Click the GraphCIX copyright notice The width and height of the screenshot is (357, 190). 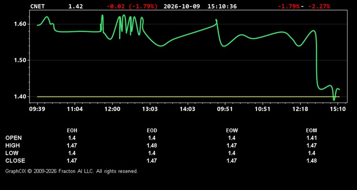pyautogui.click(x=72, y=171)
